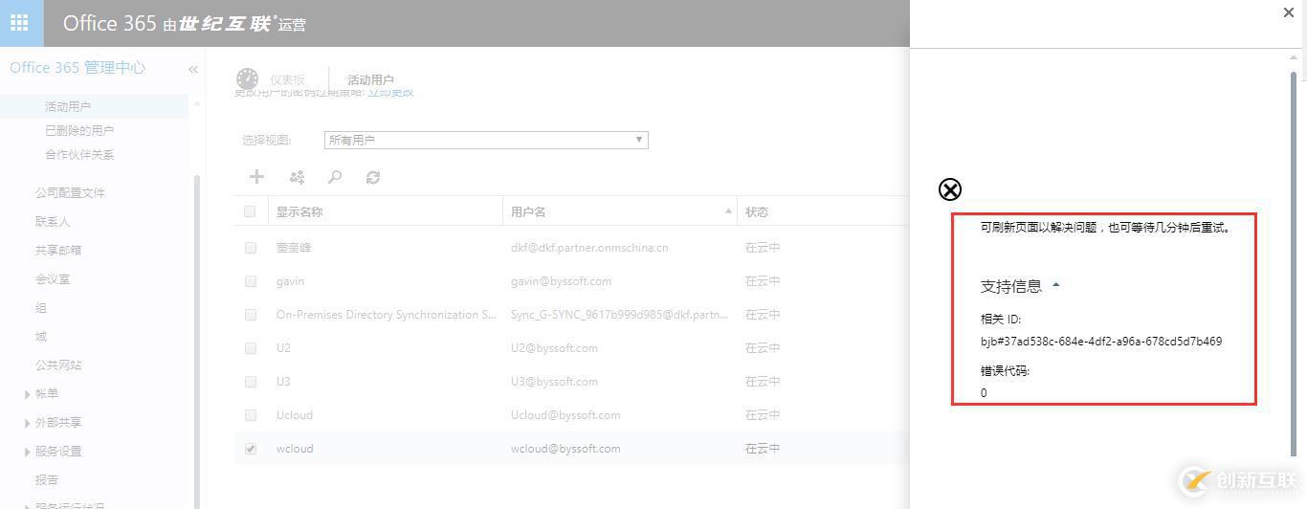Click the Sync_G-SYNC username cell

point(620,315)
